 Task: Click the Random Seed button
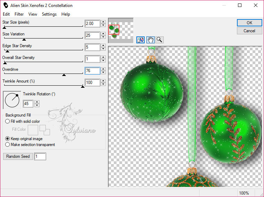(x=18, y=156)
